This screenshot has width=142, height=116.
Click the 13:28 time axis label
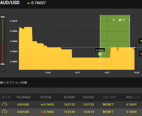point(137,73)
